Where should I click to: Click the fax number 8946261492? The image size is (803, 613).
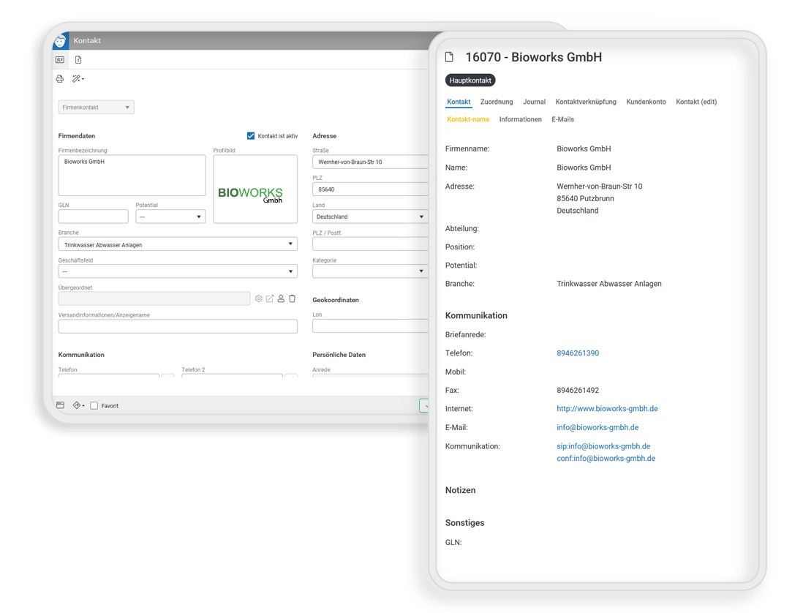pos(578,390)
